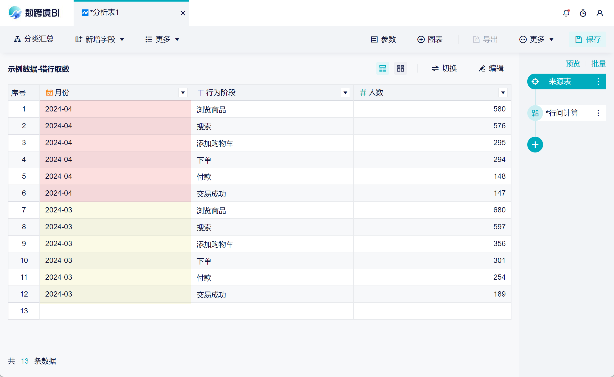Select the 行间计算 step icon
The height and width of the screenshot is (377, 614).
point(535,113)
